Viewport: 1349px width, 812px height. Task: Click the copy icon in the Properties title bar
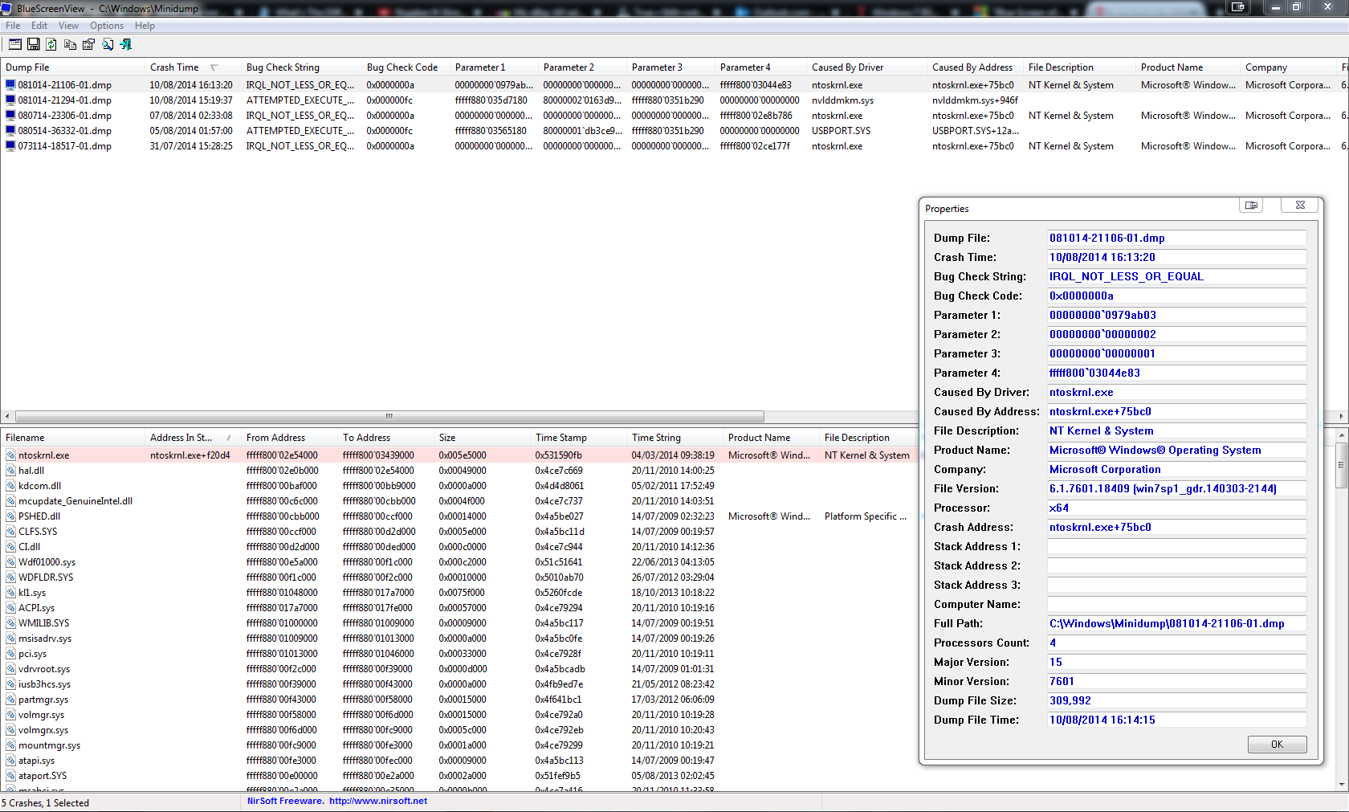point(1250,205)
